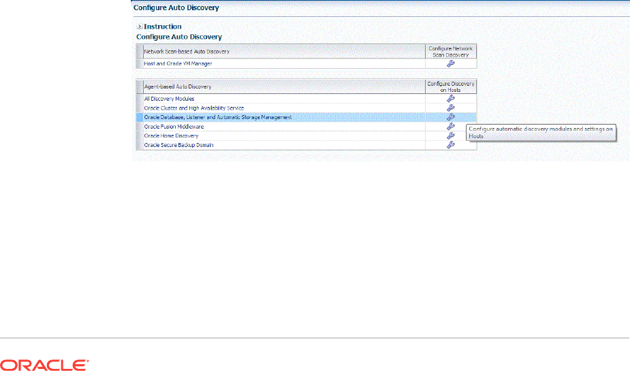Click the Instruction heading
The image size is (630, 371).
click(x=163, y=27)
